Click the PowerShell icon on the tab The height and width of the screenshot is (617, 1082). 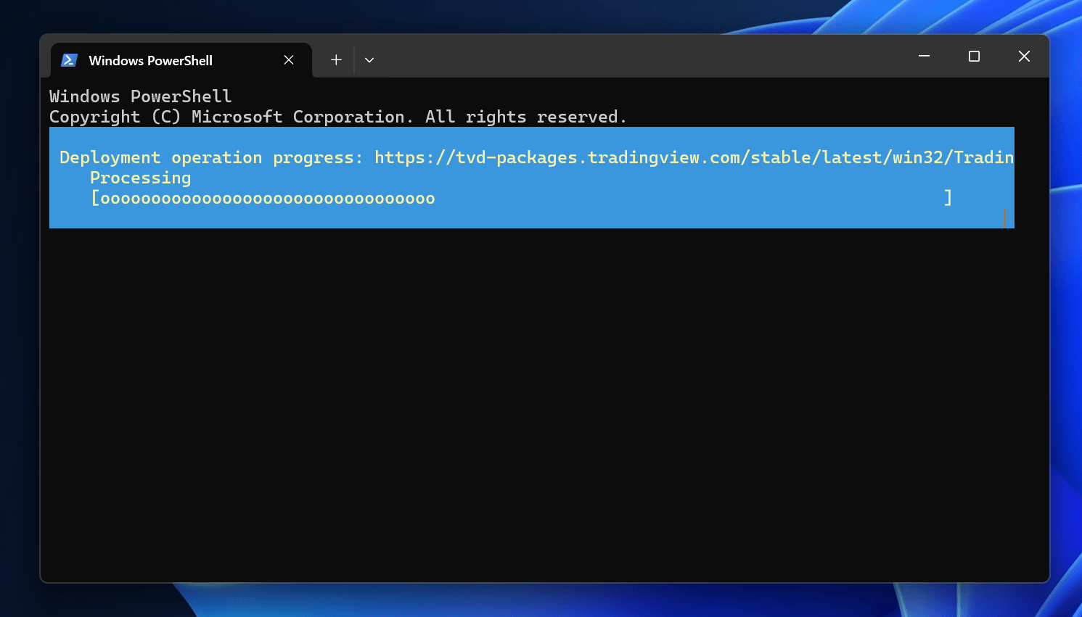(x=70, y=60)
